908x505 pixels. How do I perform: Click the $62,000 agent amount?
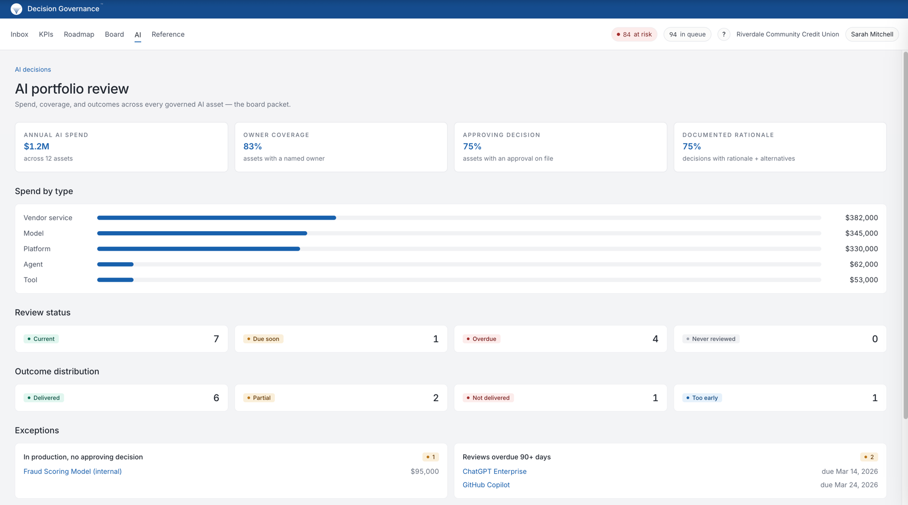point(863,264)
